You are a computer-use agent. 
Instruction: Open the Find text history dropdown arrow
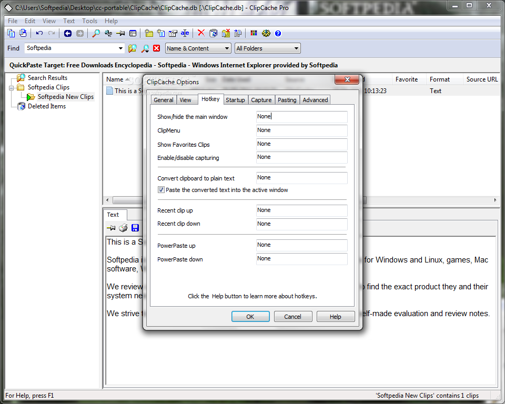click(x=120, y=48)
